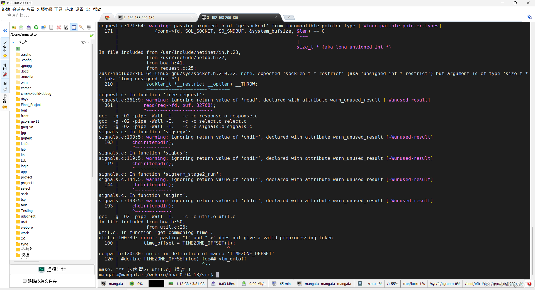Open the 工具 menu
The height and width of the screenshot is (290, 535).
pos(58,9)
